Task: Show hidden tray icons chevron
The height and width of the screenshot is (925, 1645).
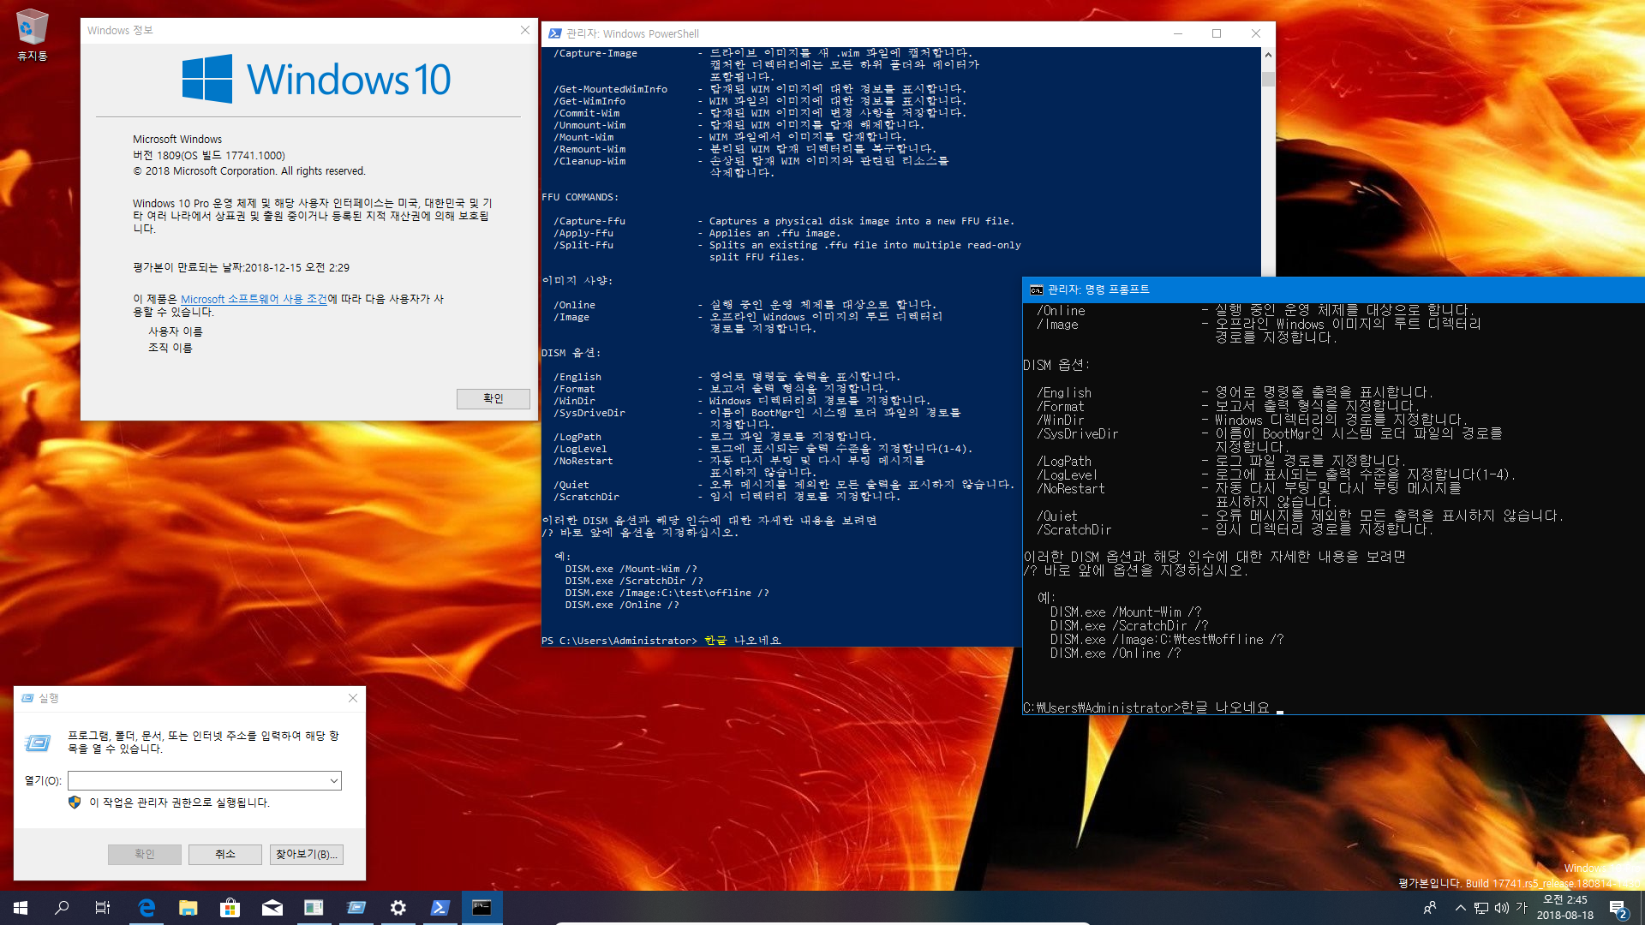Action: (1460, 908)
